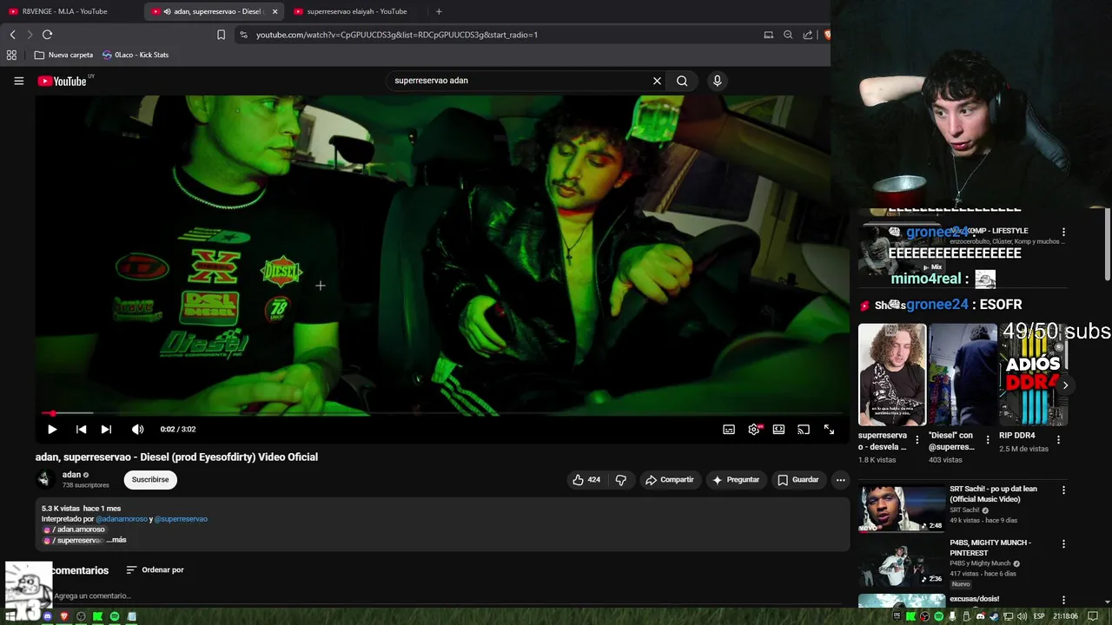
Task: Open the Compartir share dialog
Action: 669,479
